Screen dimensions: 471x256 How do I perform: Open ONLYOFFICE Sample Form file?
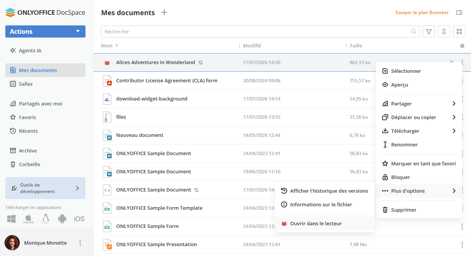point(147,226)
